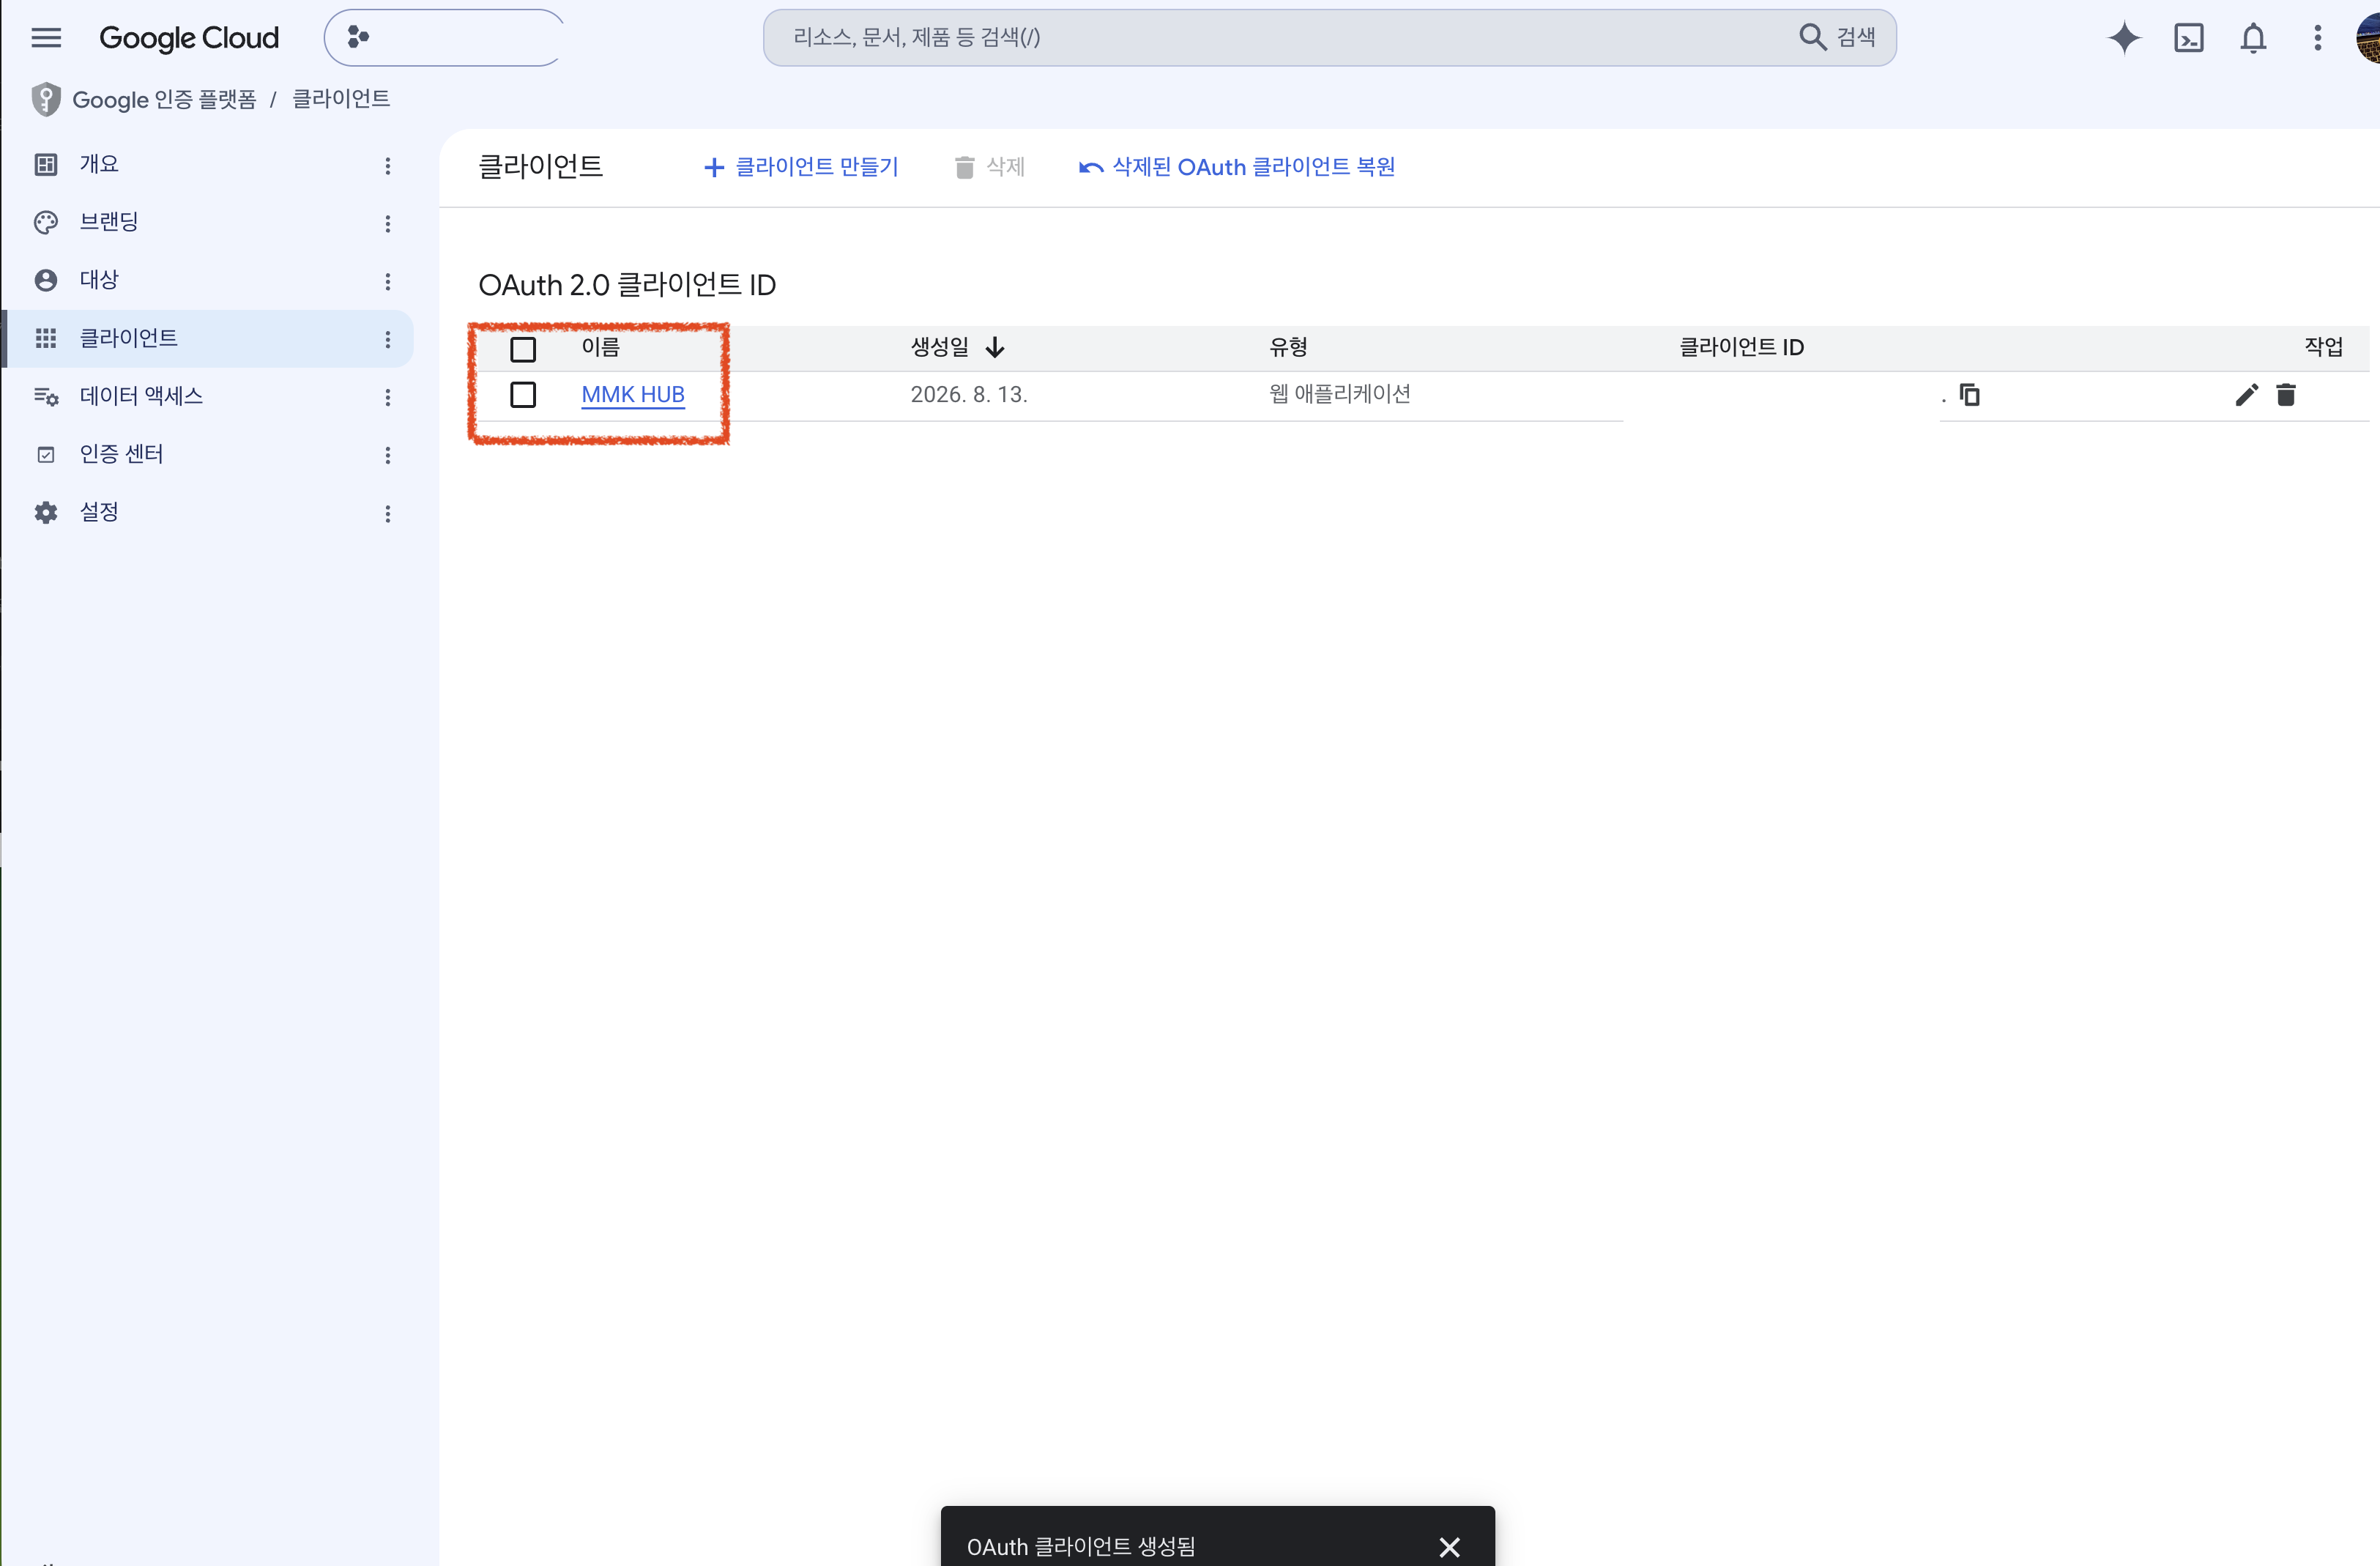Viewport: 2380px width, 1566px height.
Task: Sort by the 이름 column header
Action: (x=601, y=347)
